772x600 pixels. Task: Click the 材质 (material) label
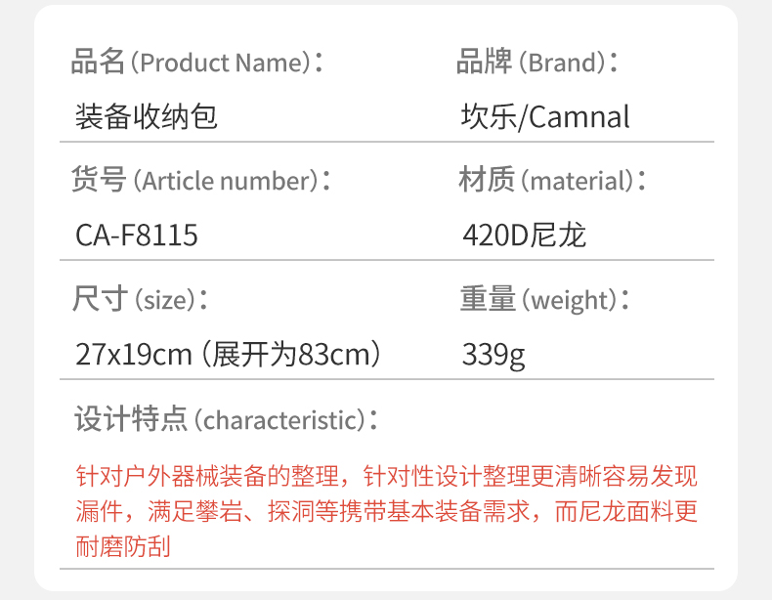(x=552, y=181)
